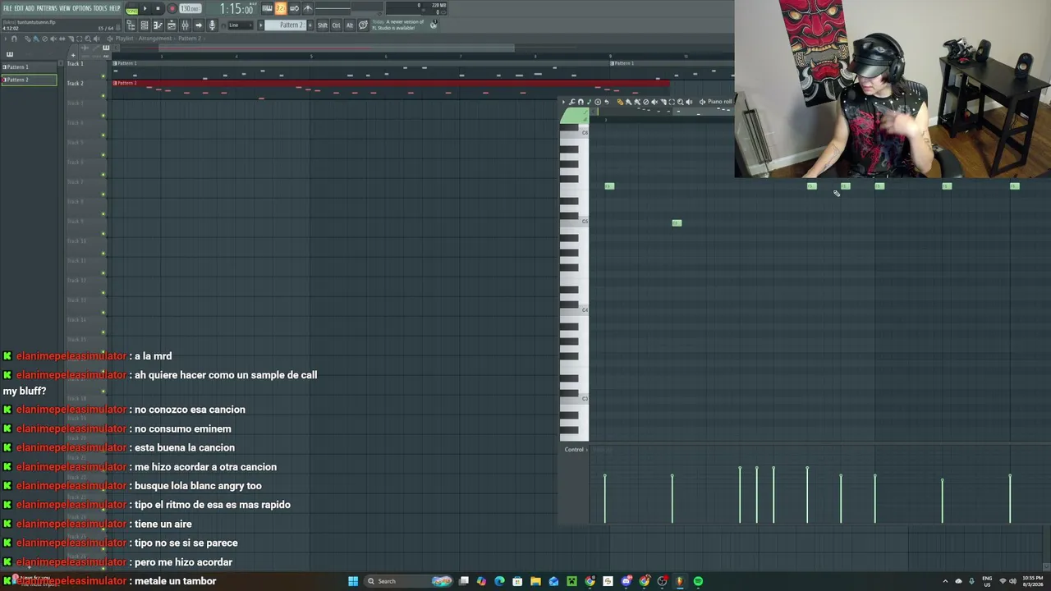Open the EDIT menu
Viewport: 1051px width, 591px height.
18,8
